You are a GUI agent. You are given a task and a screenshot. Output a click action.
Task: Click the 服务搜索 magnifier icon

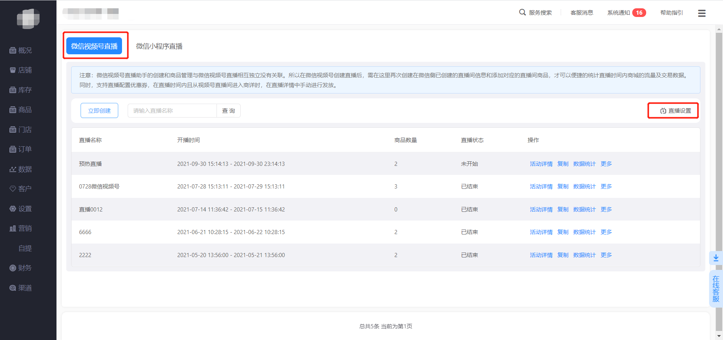(522, 12)
